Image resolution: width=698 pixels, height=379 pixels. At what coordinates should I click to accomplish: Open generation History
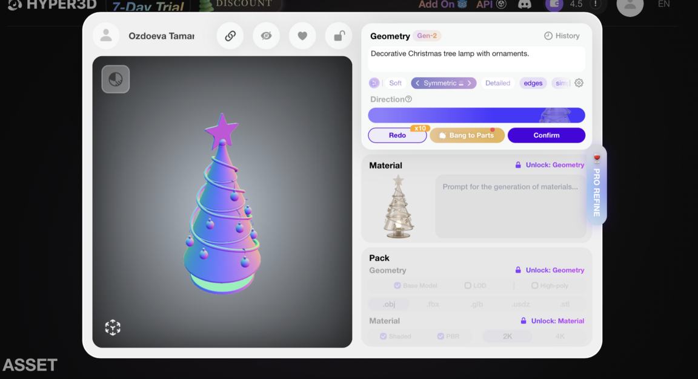[x=562, y=36]
